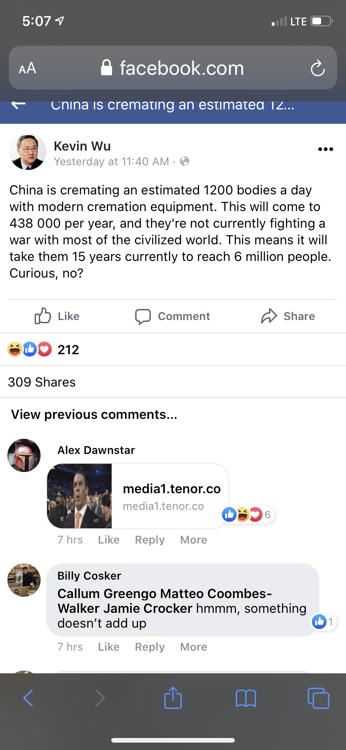
Task: Open Alex Dawnstar's profile avatar
Action: click(24, 455)
